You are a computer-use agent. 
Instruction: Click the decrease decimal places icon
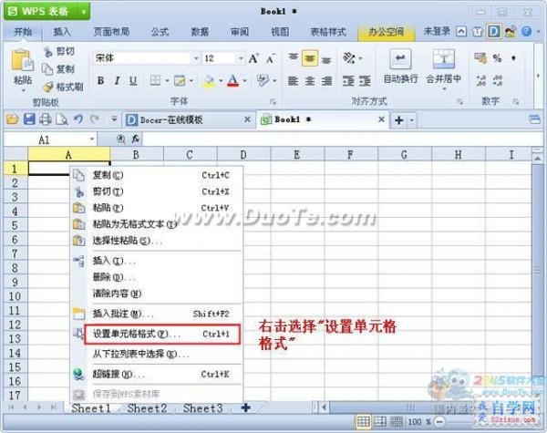(498, 80)
